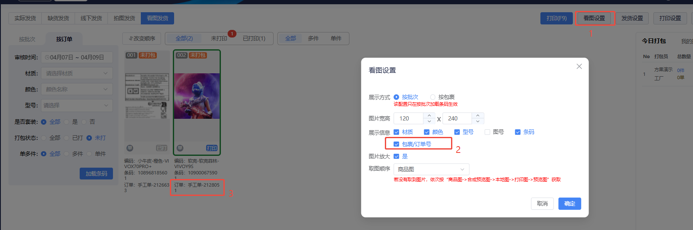Click the 改变顺序 sort order button
Screen dimensions: 693x230
tap(142, 39)
